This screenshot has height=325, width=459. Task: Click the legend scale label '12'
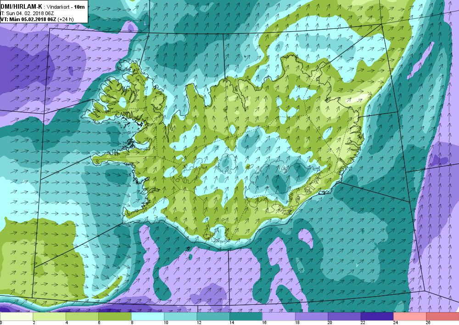pos(199,323)
